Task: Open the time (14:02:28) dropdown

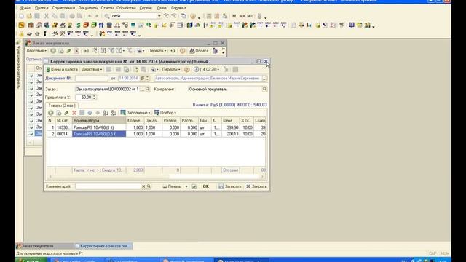Action: click(x=207, y=70)
